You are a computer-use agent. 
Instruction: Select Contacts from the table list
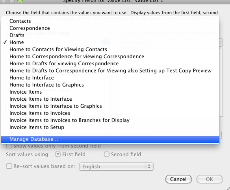110,21
